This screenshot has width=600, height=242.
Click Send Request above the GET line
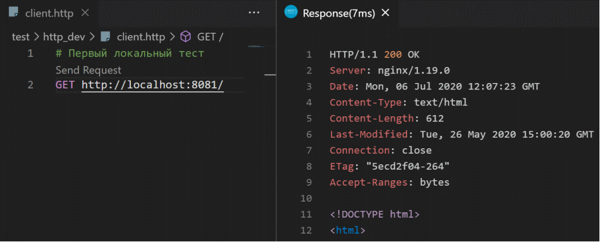point(88,70)
